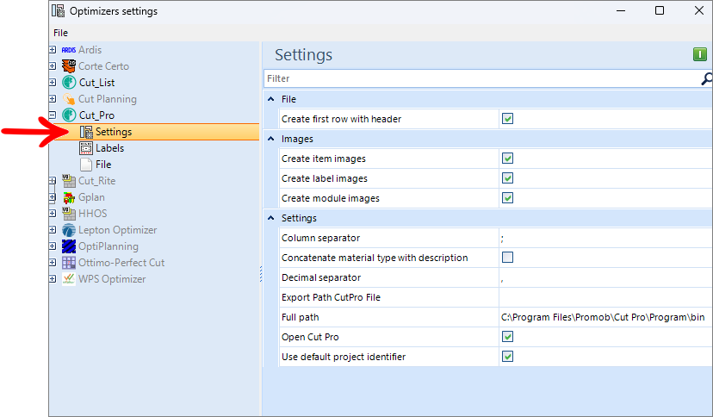This screenshot has height=417, width=713.
Task: Minimize the Optimizers settings window
Action: click(621, 10)
